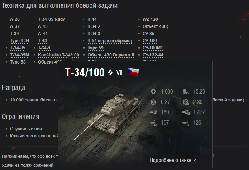Click the hit points plus icon
The height and width of the screenshot is (170, 249).
[x=153, y=91]
